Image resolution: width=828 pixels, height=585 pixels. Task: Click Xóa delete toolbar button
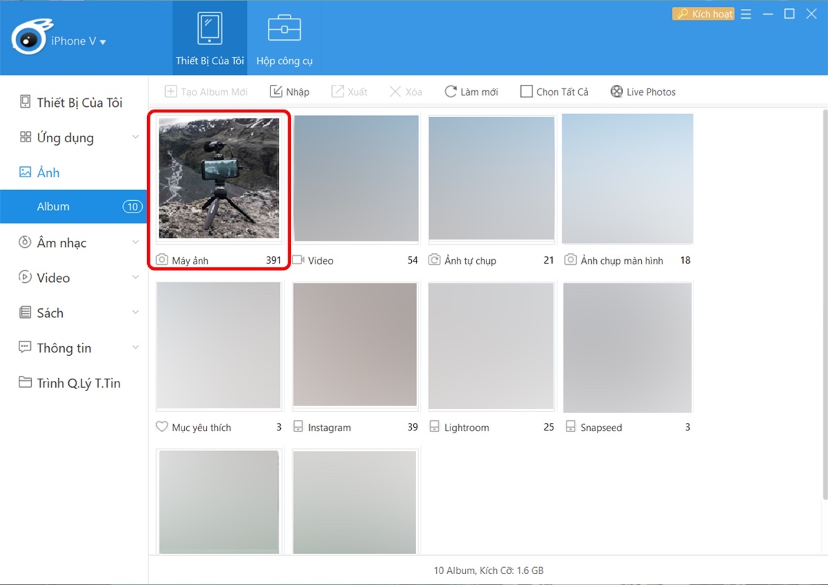pyautogui.click(x=406, y=92)
